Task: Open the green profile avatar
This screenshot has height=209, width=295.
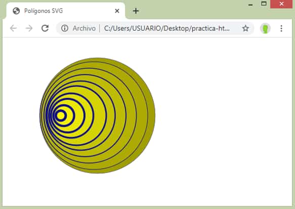Action: [x=265, y=29]
